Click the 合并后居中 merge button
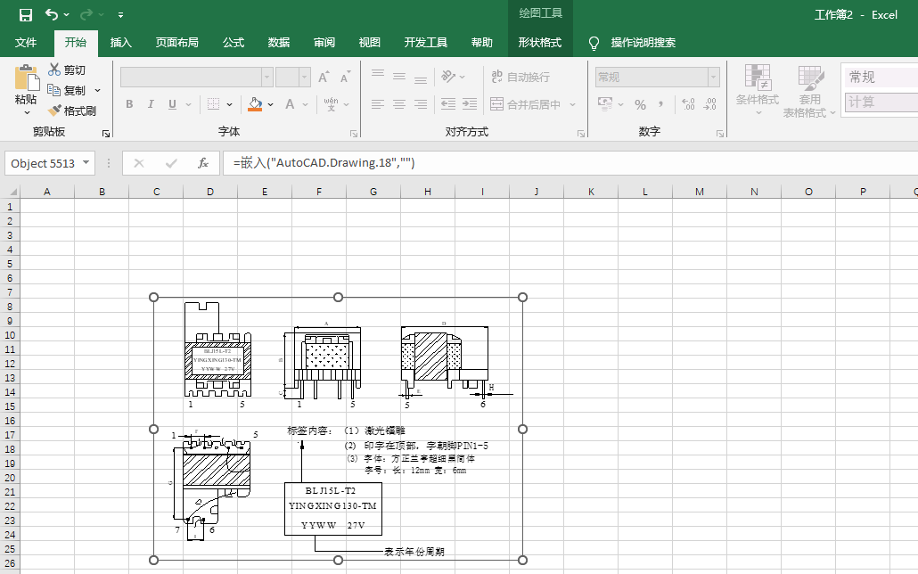This screenshot has height=574, width=918. coord(526,104)
